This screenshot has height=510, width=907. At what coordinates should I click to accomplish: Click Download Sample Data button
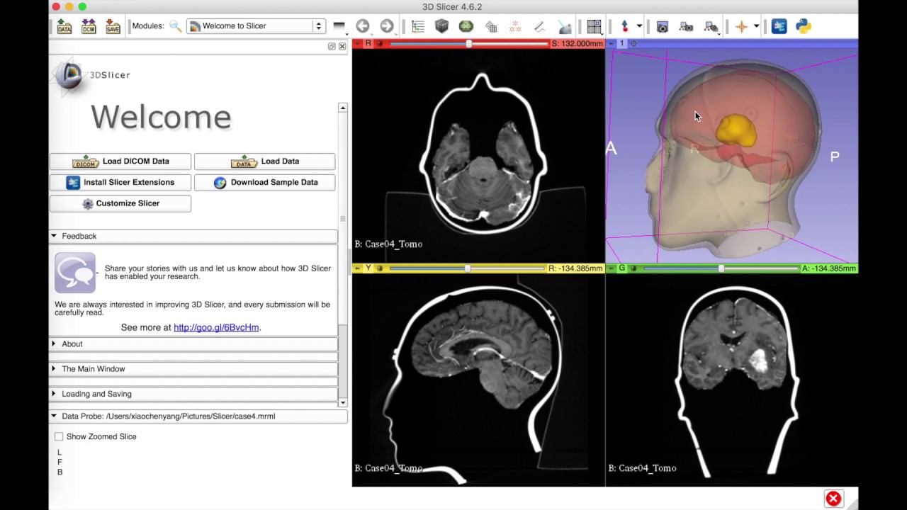point(264,183)
